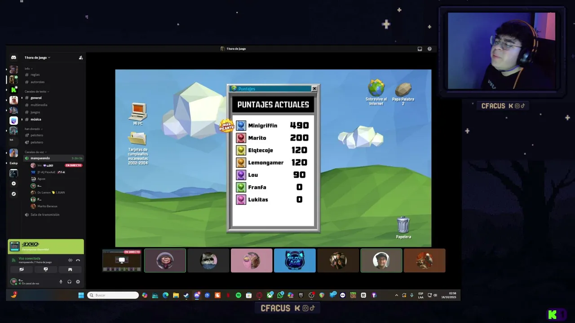Viewport: 575px width, 323px height.
Task: Open the Papelera trash icon
Action: coord(403,227)
